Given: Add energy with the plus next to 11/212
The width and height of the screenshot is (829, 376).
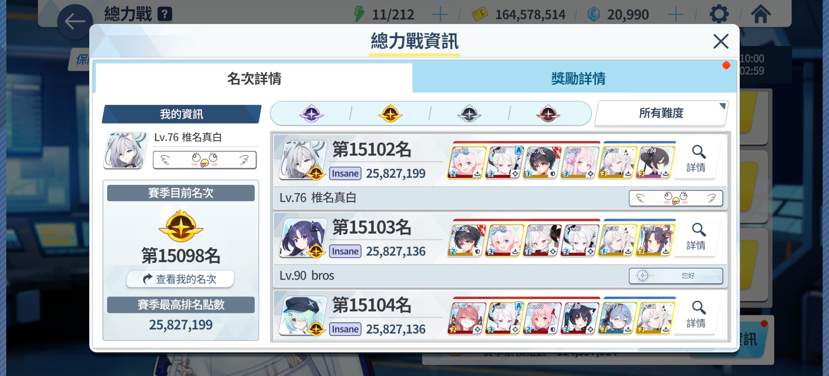Looking at the screenshot, I should click(x=440, y=14).
